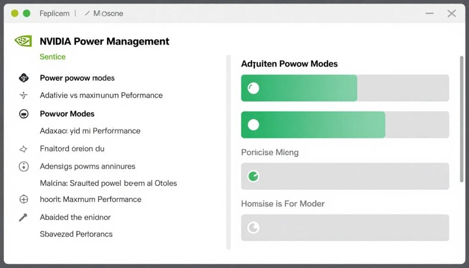The image size is (469, 268).
Task: Open the Sentice link below the heading
Action: 53,56
